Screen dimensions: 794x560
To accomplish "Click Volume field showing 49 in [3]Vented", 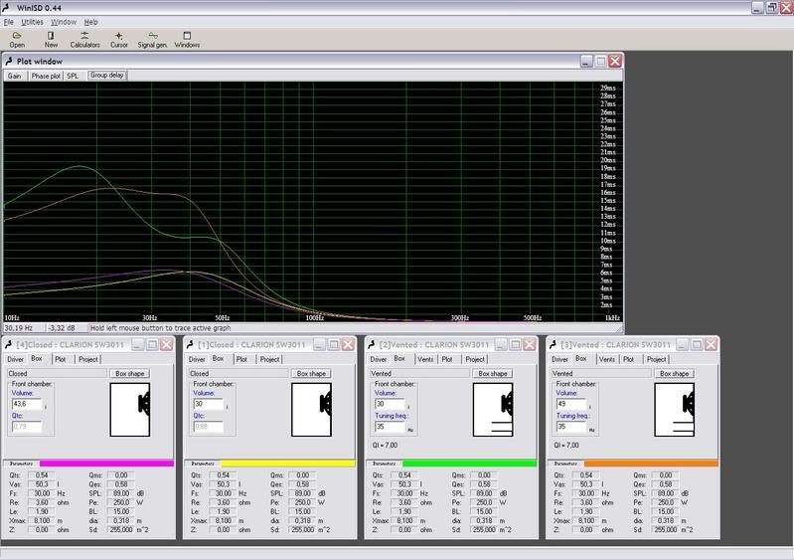I will click(x=571, y=404).
